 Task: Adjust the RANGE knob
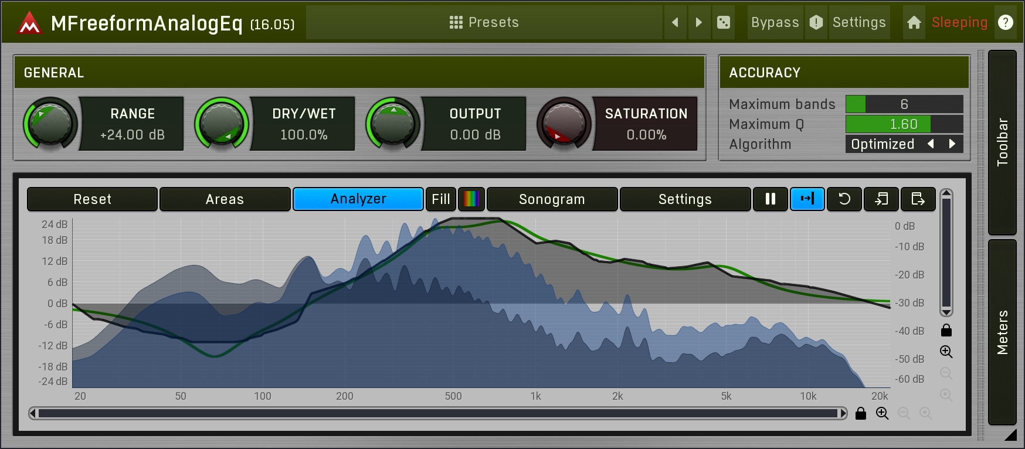pyautogui.click(x=50, y=124)
